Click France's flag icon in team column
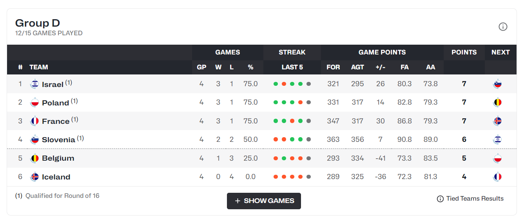524x221 pixels. tap(35, 121)
